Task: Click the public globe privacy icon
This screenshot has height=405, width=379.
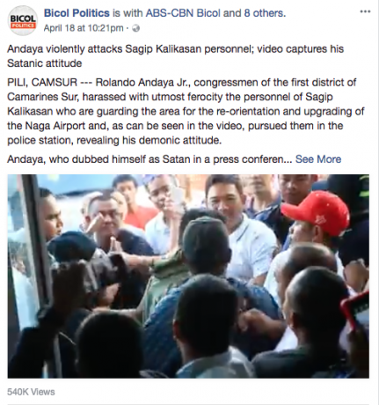Action: [x=136, y=28]
